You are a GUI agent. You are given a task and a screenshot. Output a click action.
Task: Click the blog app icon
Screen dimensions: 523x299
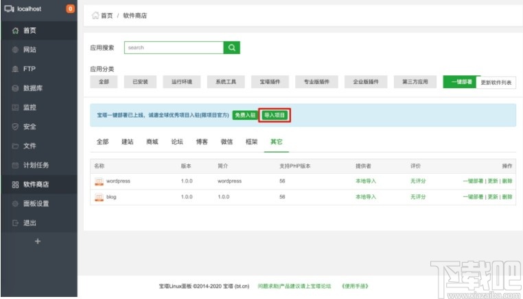[99, 197]
